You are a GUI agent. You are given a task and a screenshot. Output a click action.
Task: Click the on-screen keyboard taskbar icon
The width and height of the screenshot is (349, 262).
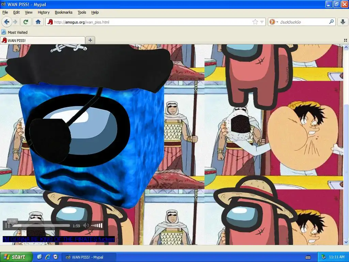308,257
